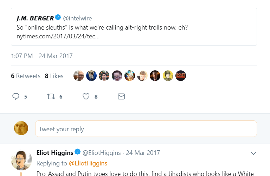
Task: Open the first liker avatar thumbnail
Action: 78,76
